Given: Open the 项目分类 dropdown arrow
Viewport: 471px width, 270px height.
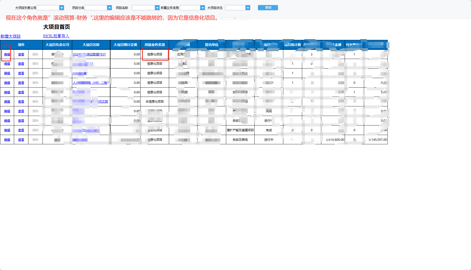Looking at the screenshot, I should pyautogui.click(x=109, y=8).
